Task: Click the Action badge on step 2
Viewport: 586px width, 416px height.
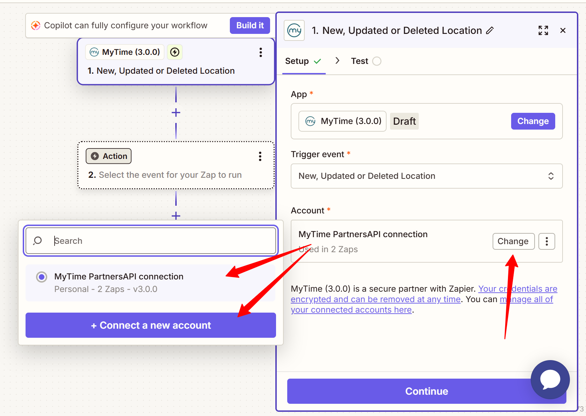Action: click(108, 156)
